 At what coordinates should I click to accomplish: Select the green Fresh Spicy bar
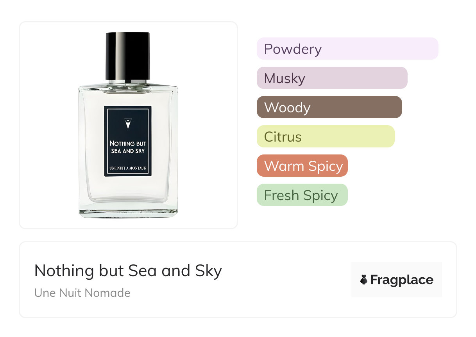pos(302,195)
